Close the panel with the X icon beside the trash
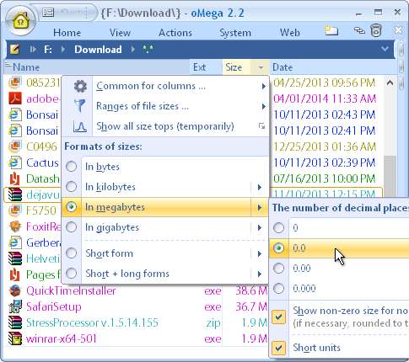The width and height of the screenshot is (409, 362). [398, 30]
